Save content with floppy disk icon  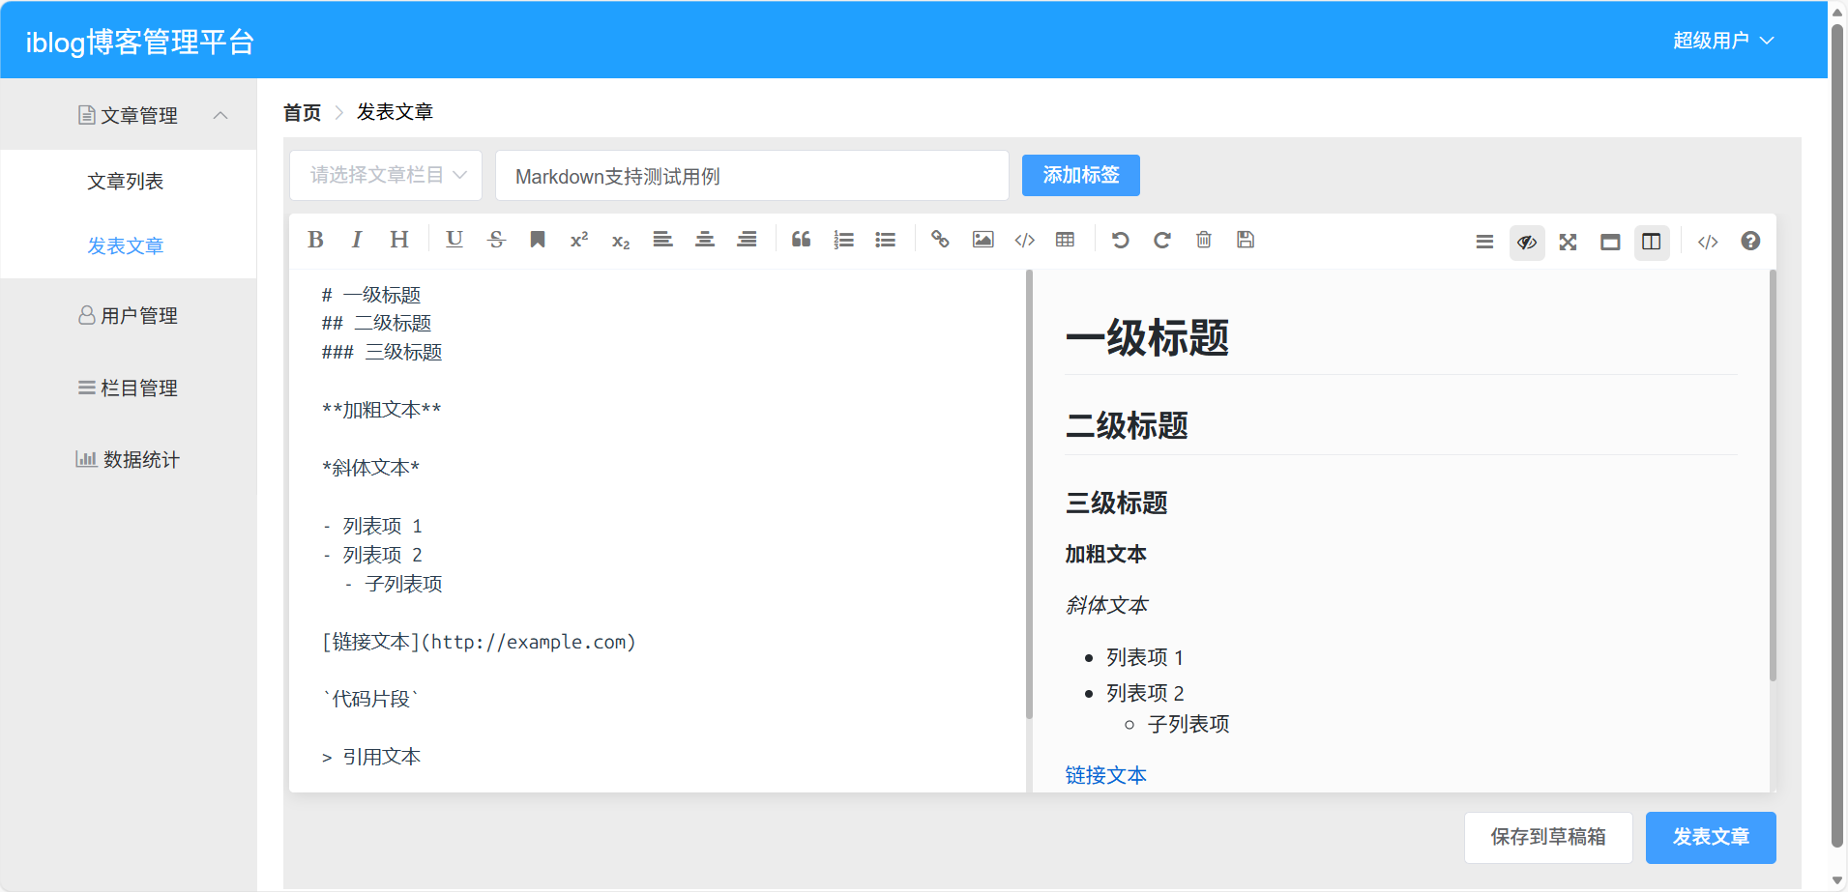[1246, 240]
